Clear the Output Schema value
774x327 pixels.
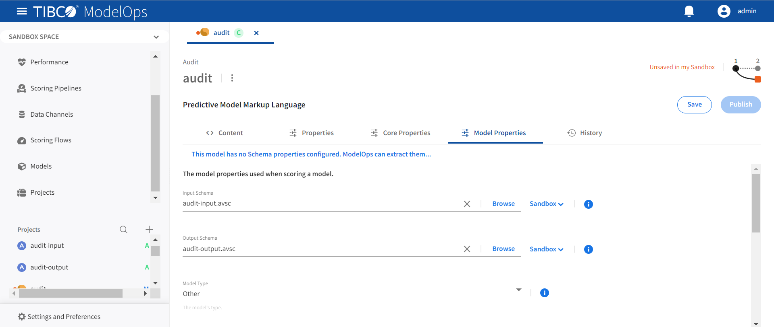[x=467, y=249]
